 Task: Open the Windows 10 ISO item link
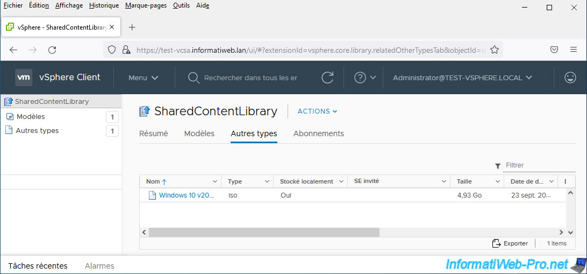pos(186,195)
